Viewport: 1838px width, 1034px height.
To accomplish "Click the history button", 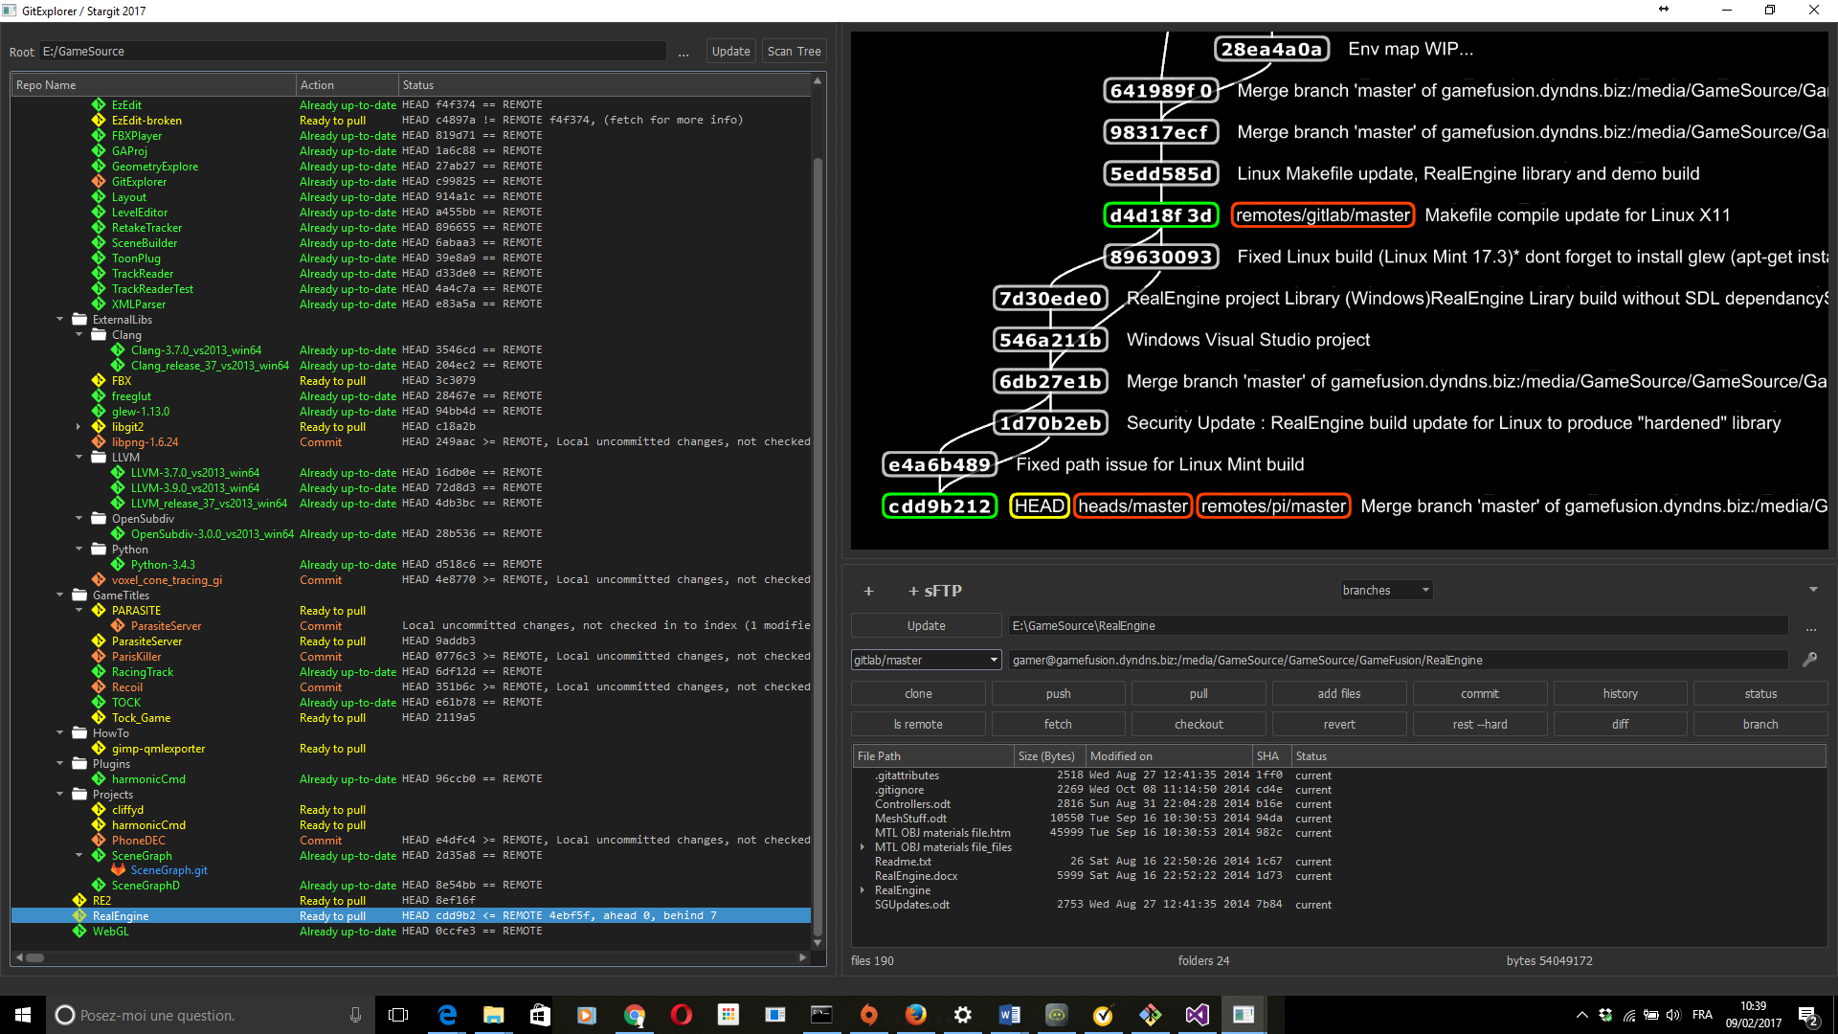I will [1621, 694].
